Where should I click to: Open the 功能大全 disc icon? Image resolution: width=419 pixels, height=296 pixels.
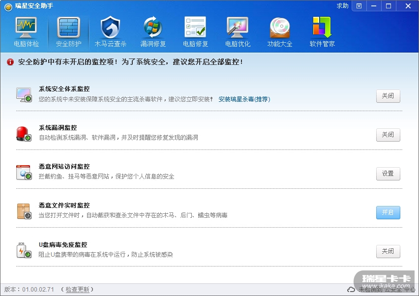pos(280,28)
